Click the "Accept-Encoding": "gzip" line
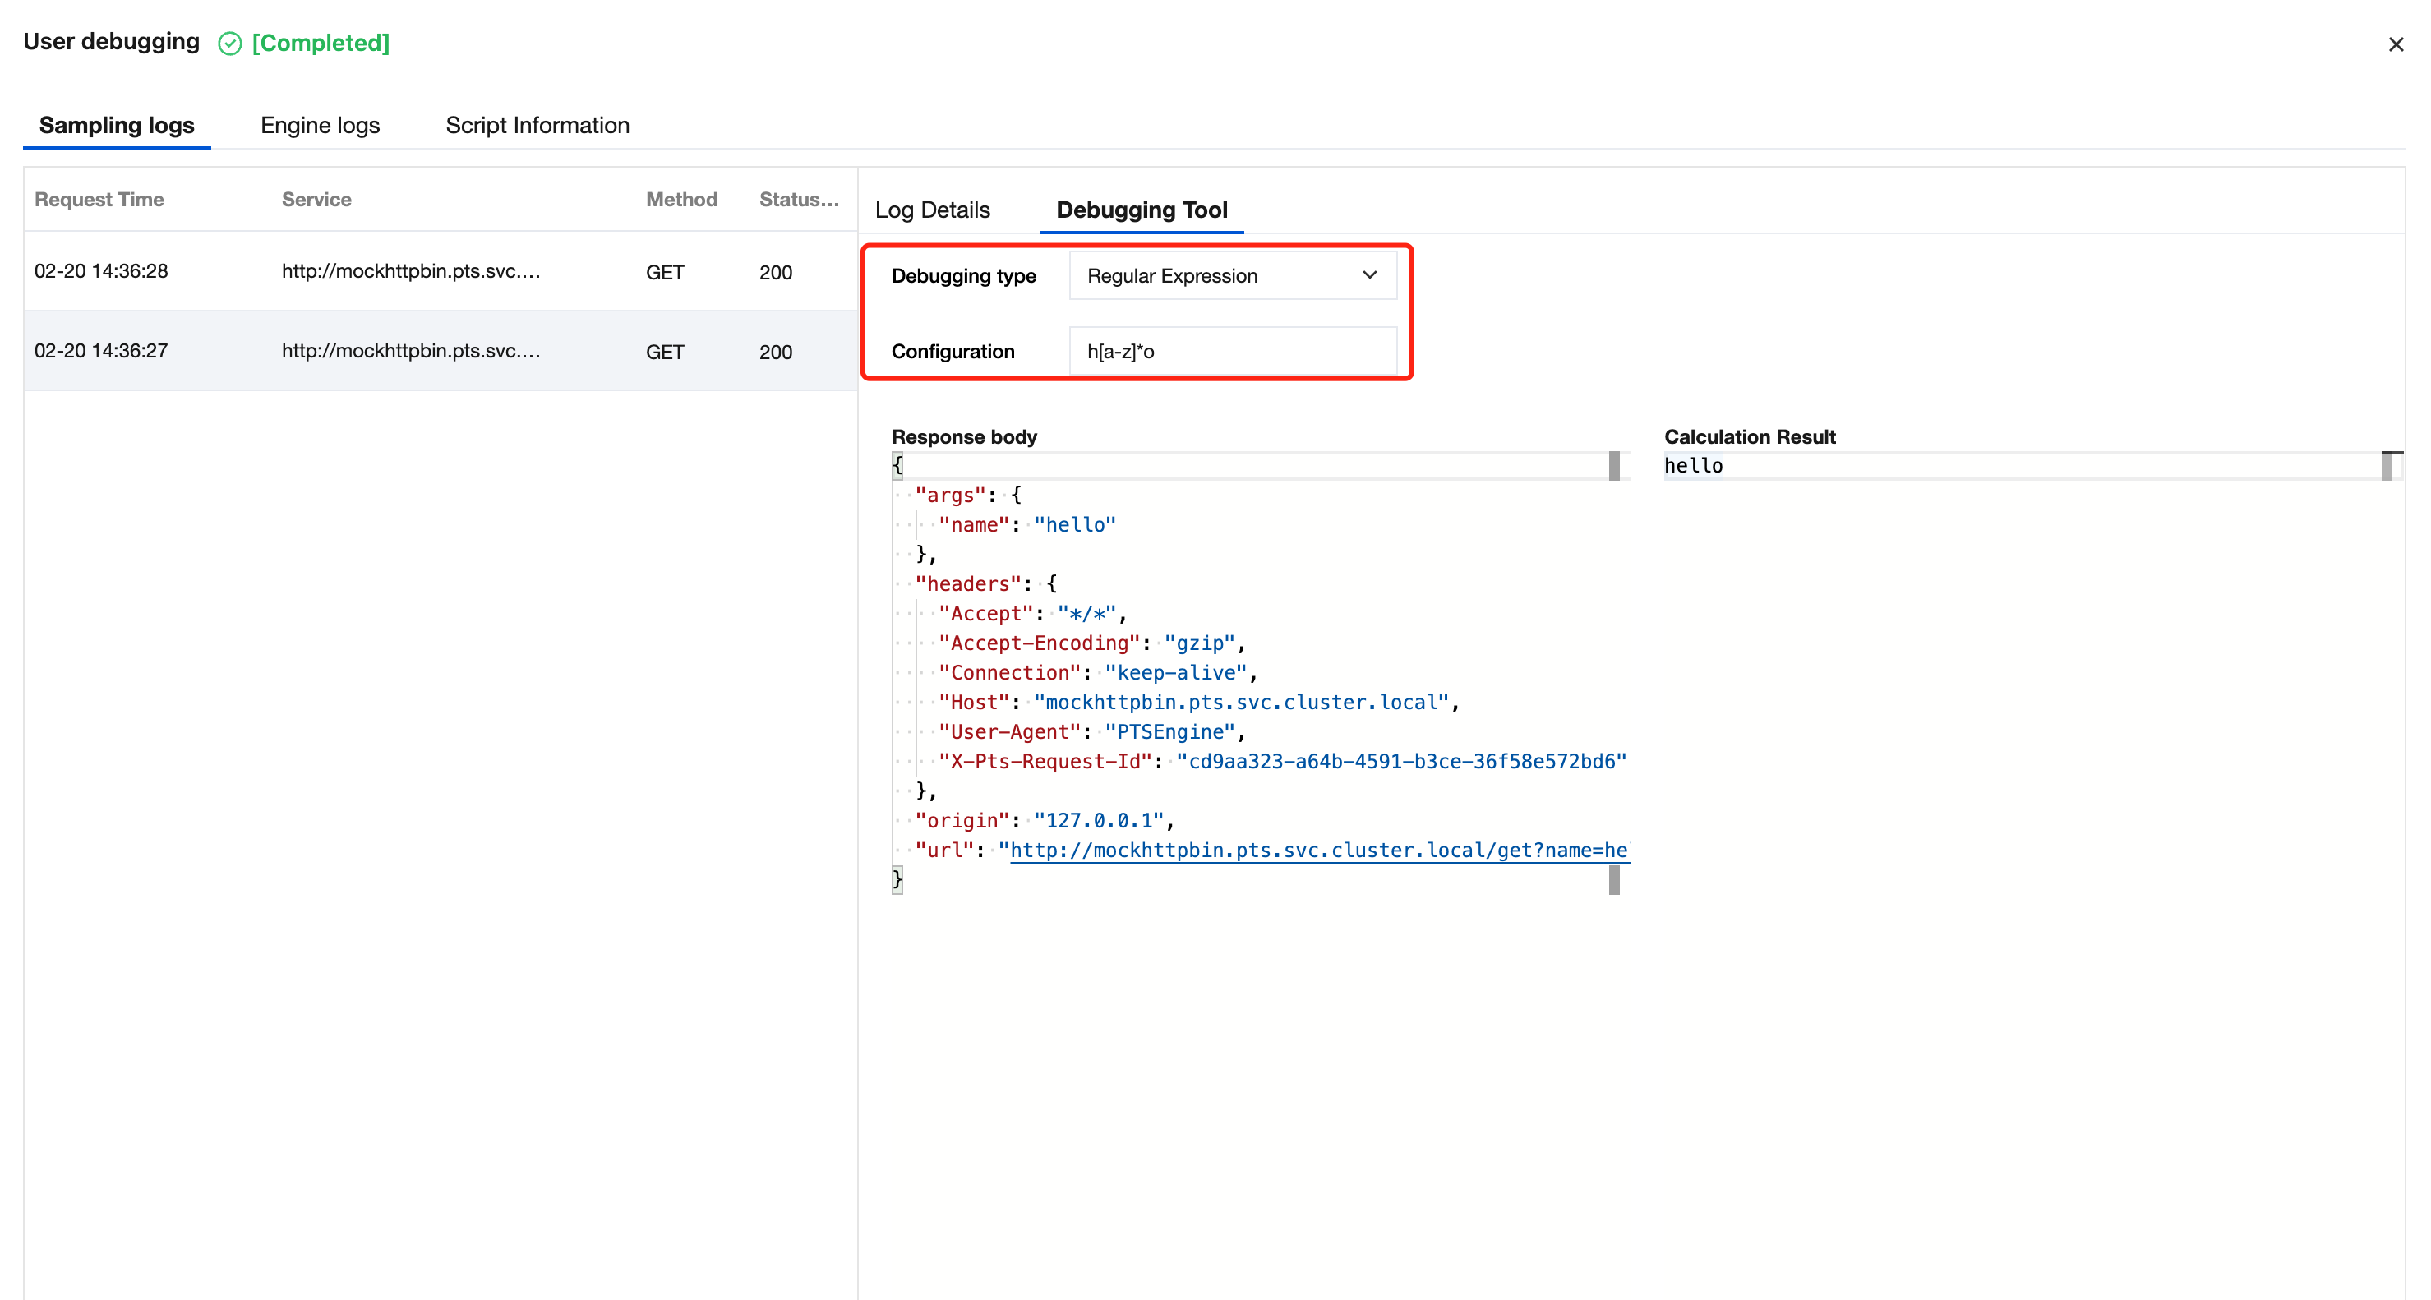The width and height of the screenshot is (2431, 1300). point(1092,643)
